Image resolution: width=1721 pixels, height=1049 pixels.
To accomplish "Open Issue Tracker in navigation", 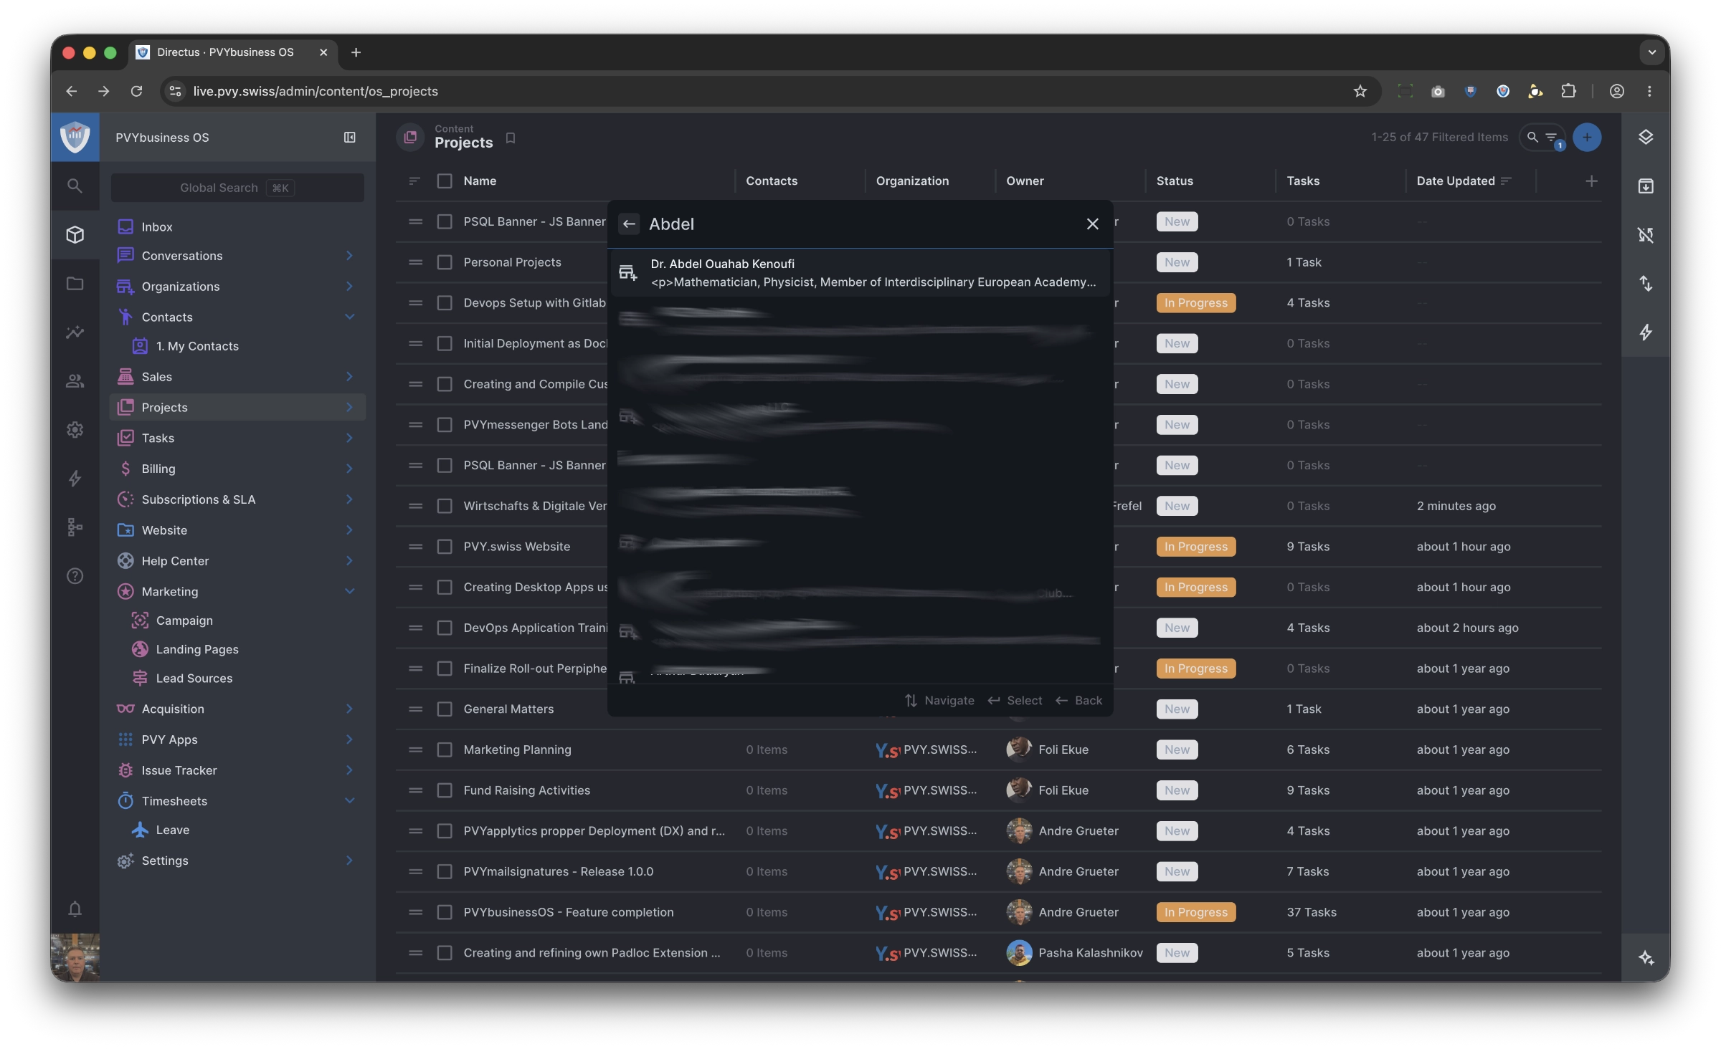I will pos(237,770).
